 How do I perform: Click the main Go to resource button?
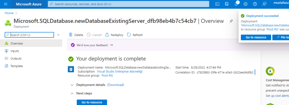[x=92, y=102]
